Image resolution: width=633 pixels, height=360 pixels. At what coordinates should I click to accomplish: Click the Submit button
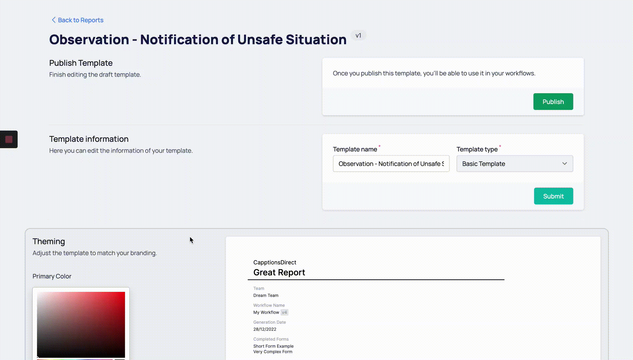pos(553,196)
